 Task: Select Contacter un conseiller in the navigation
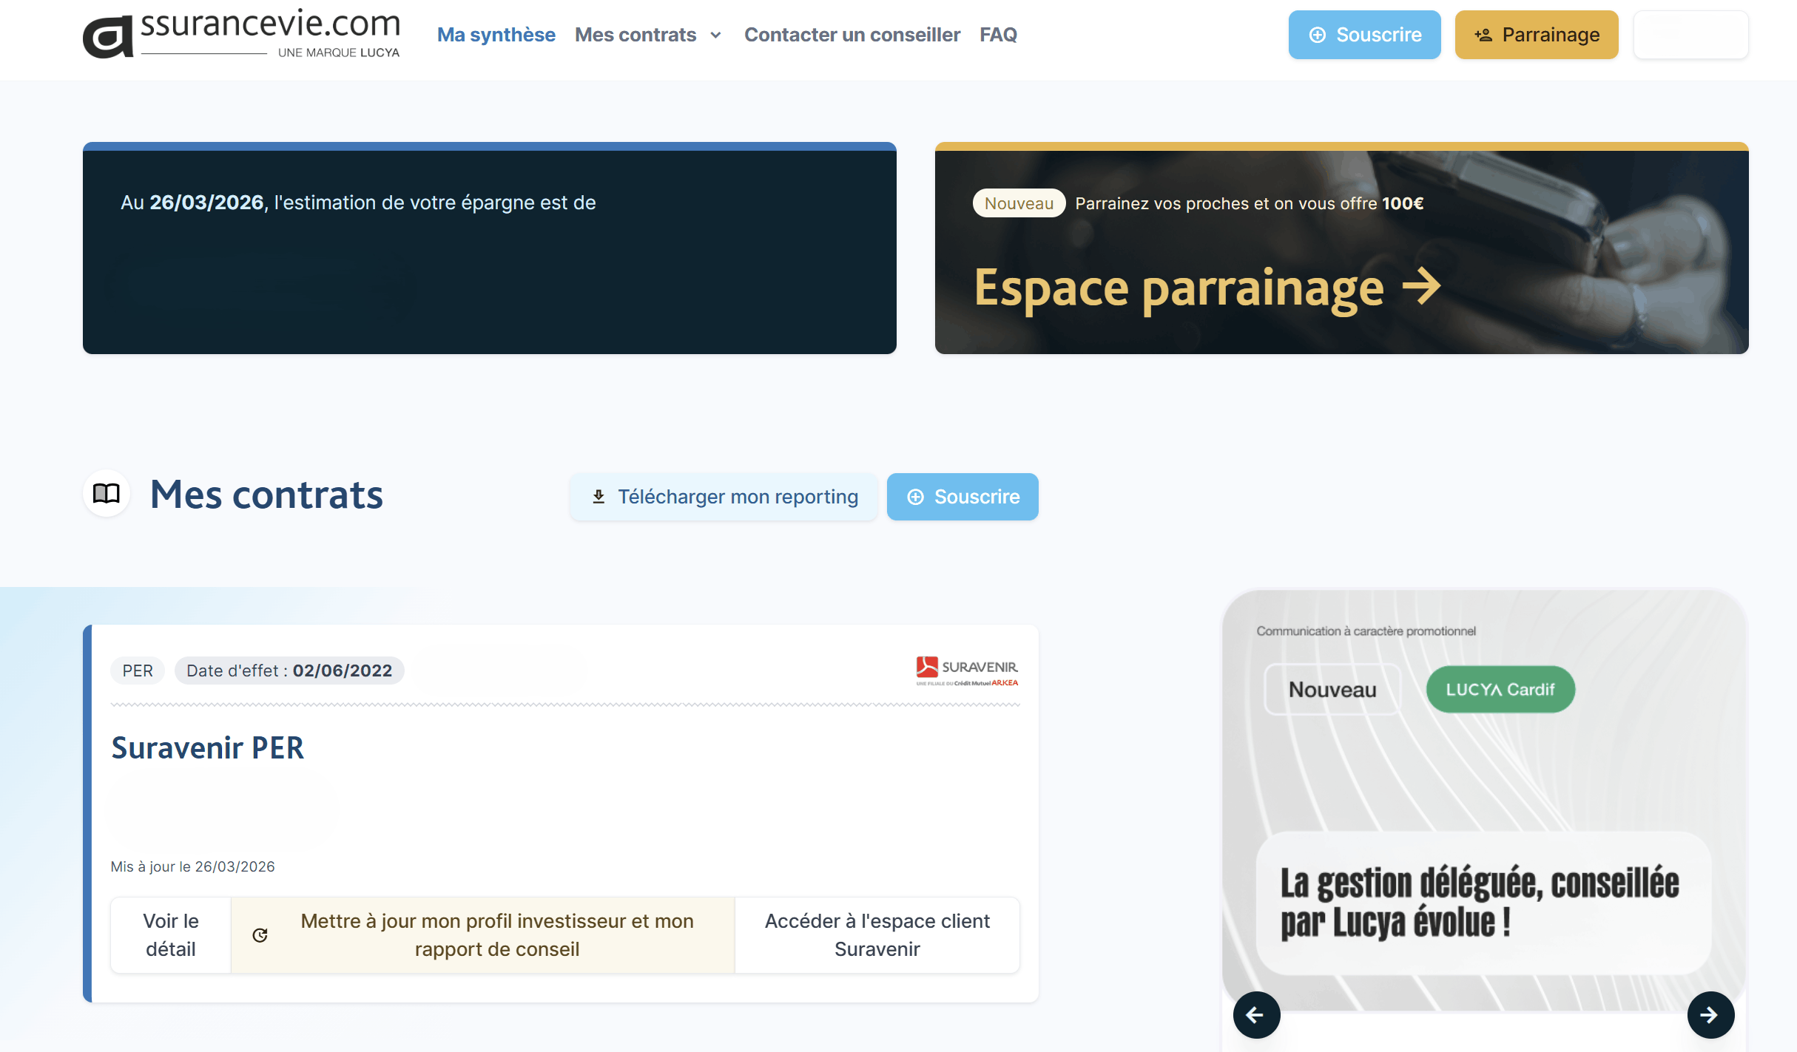(852, 34)
